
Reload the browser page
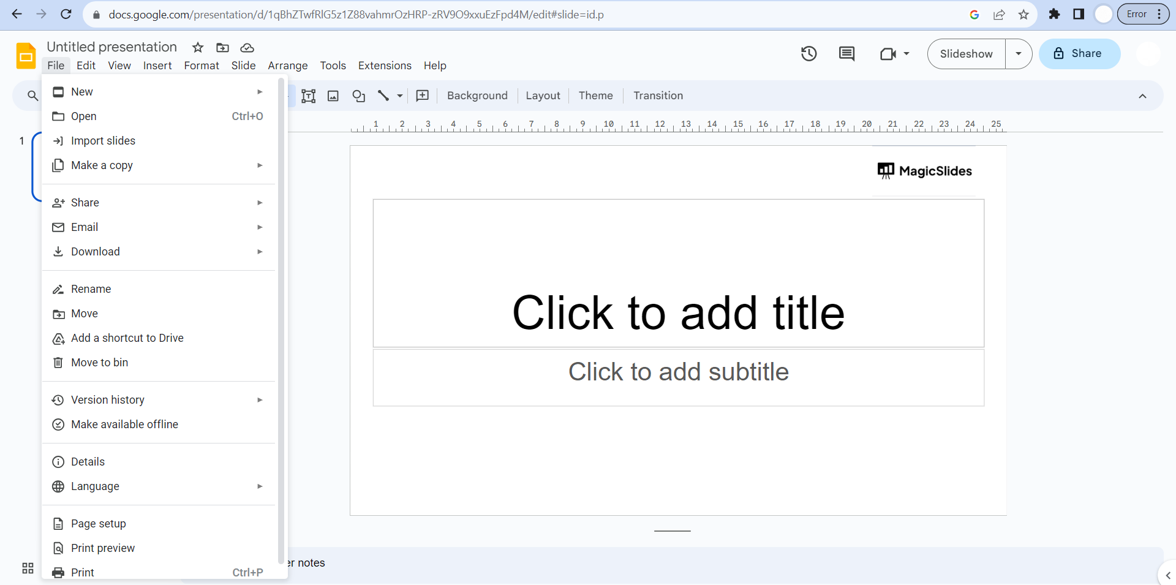66,14
